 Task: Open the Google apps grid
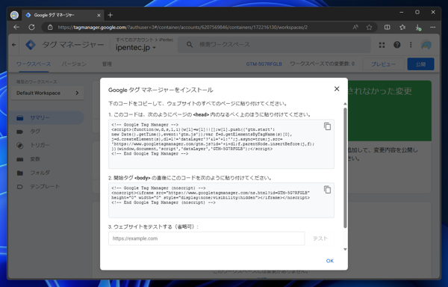click(x=382, y=45)
